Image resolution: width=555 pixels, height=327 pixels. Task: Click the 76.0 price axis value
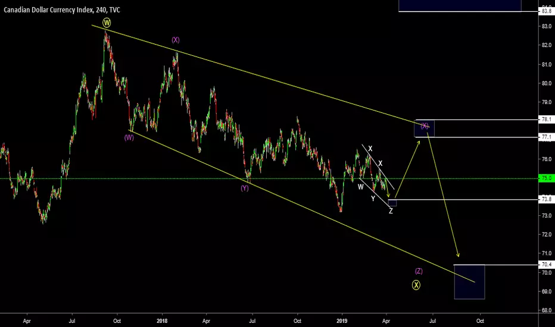(x=546, y=159)
